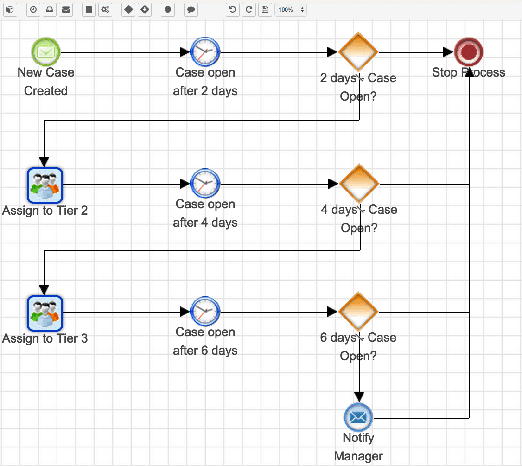
Task: Select the gears action tool
Action: [x=105, y=10]
